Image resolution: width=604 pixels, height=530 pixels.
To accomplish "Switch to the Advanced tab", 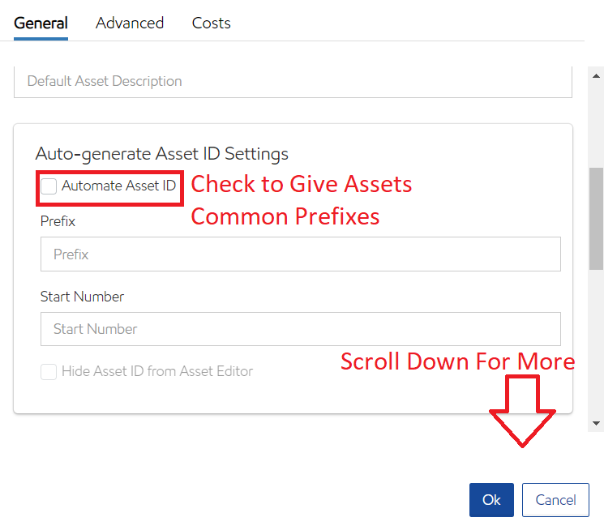I will click(130, 23).
